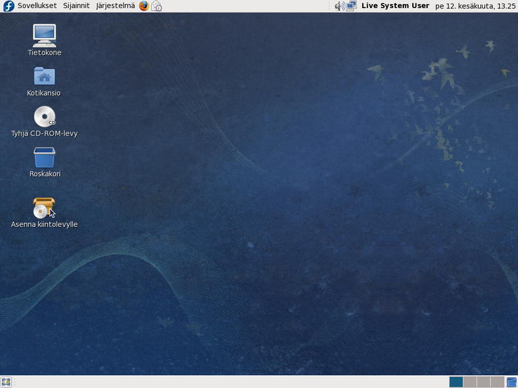
Task: Switch to the third workspace
Action: pyautogui.click(x=484, y=382)
